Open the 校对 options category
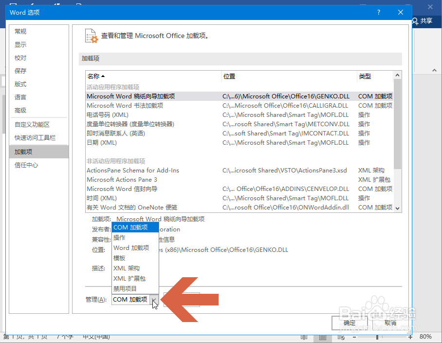The image size is (442, 343). tap(38, 58)
